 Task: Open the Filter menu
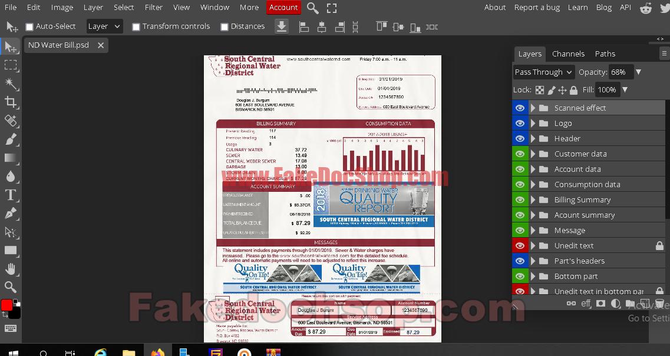click(x=153, y=7)
